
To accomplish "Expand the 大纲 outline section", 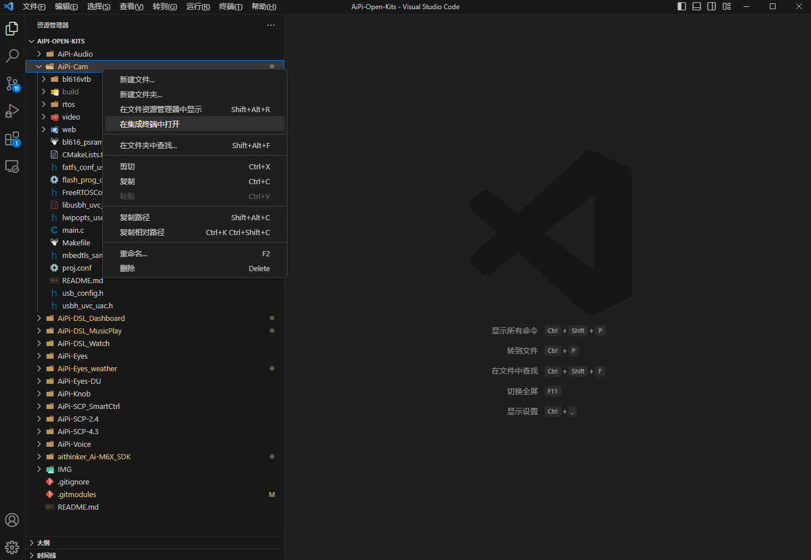I will 155,543.
